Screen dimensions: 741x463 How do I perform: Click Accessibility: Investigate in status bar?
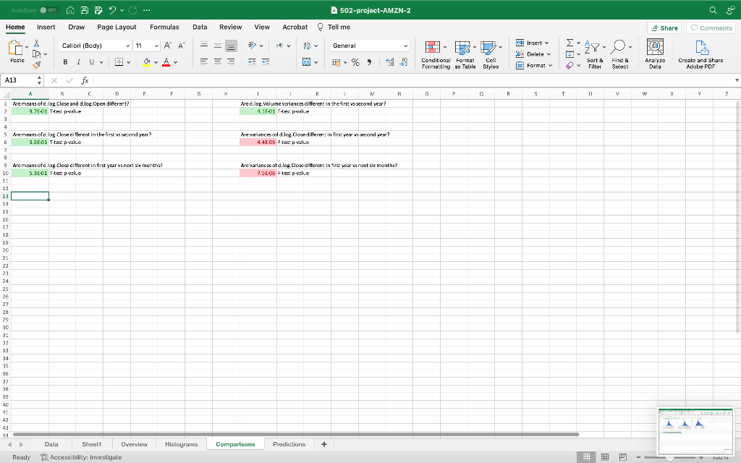coord(81,457)
